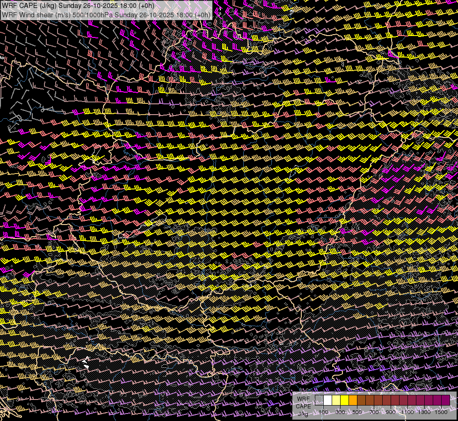This screenshot has width=458, height=421.
Task: Click the "WRF CAPE (J/kg) Sunday 26-10-2025" title line
Action: pyautogui.click(x=78, y=6)
